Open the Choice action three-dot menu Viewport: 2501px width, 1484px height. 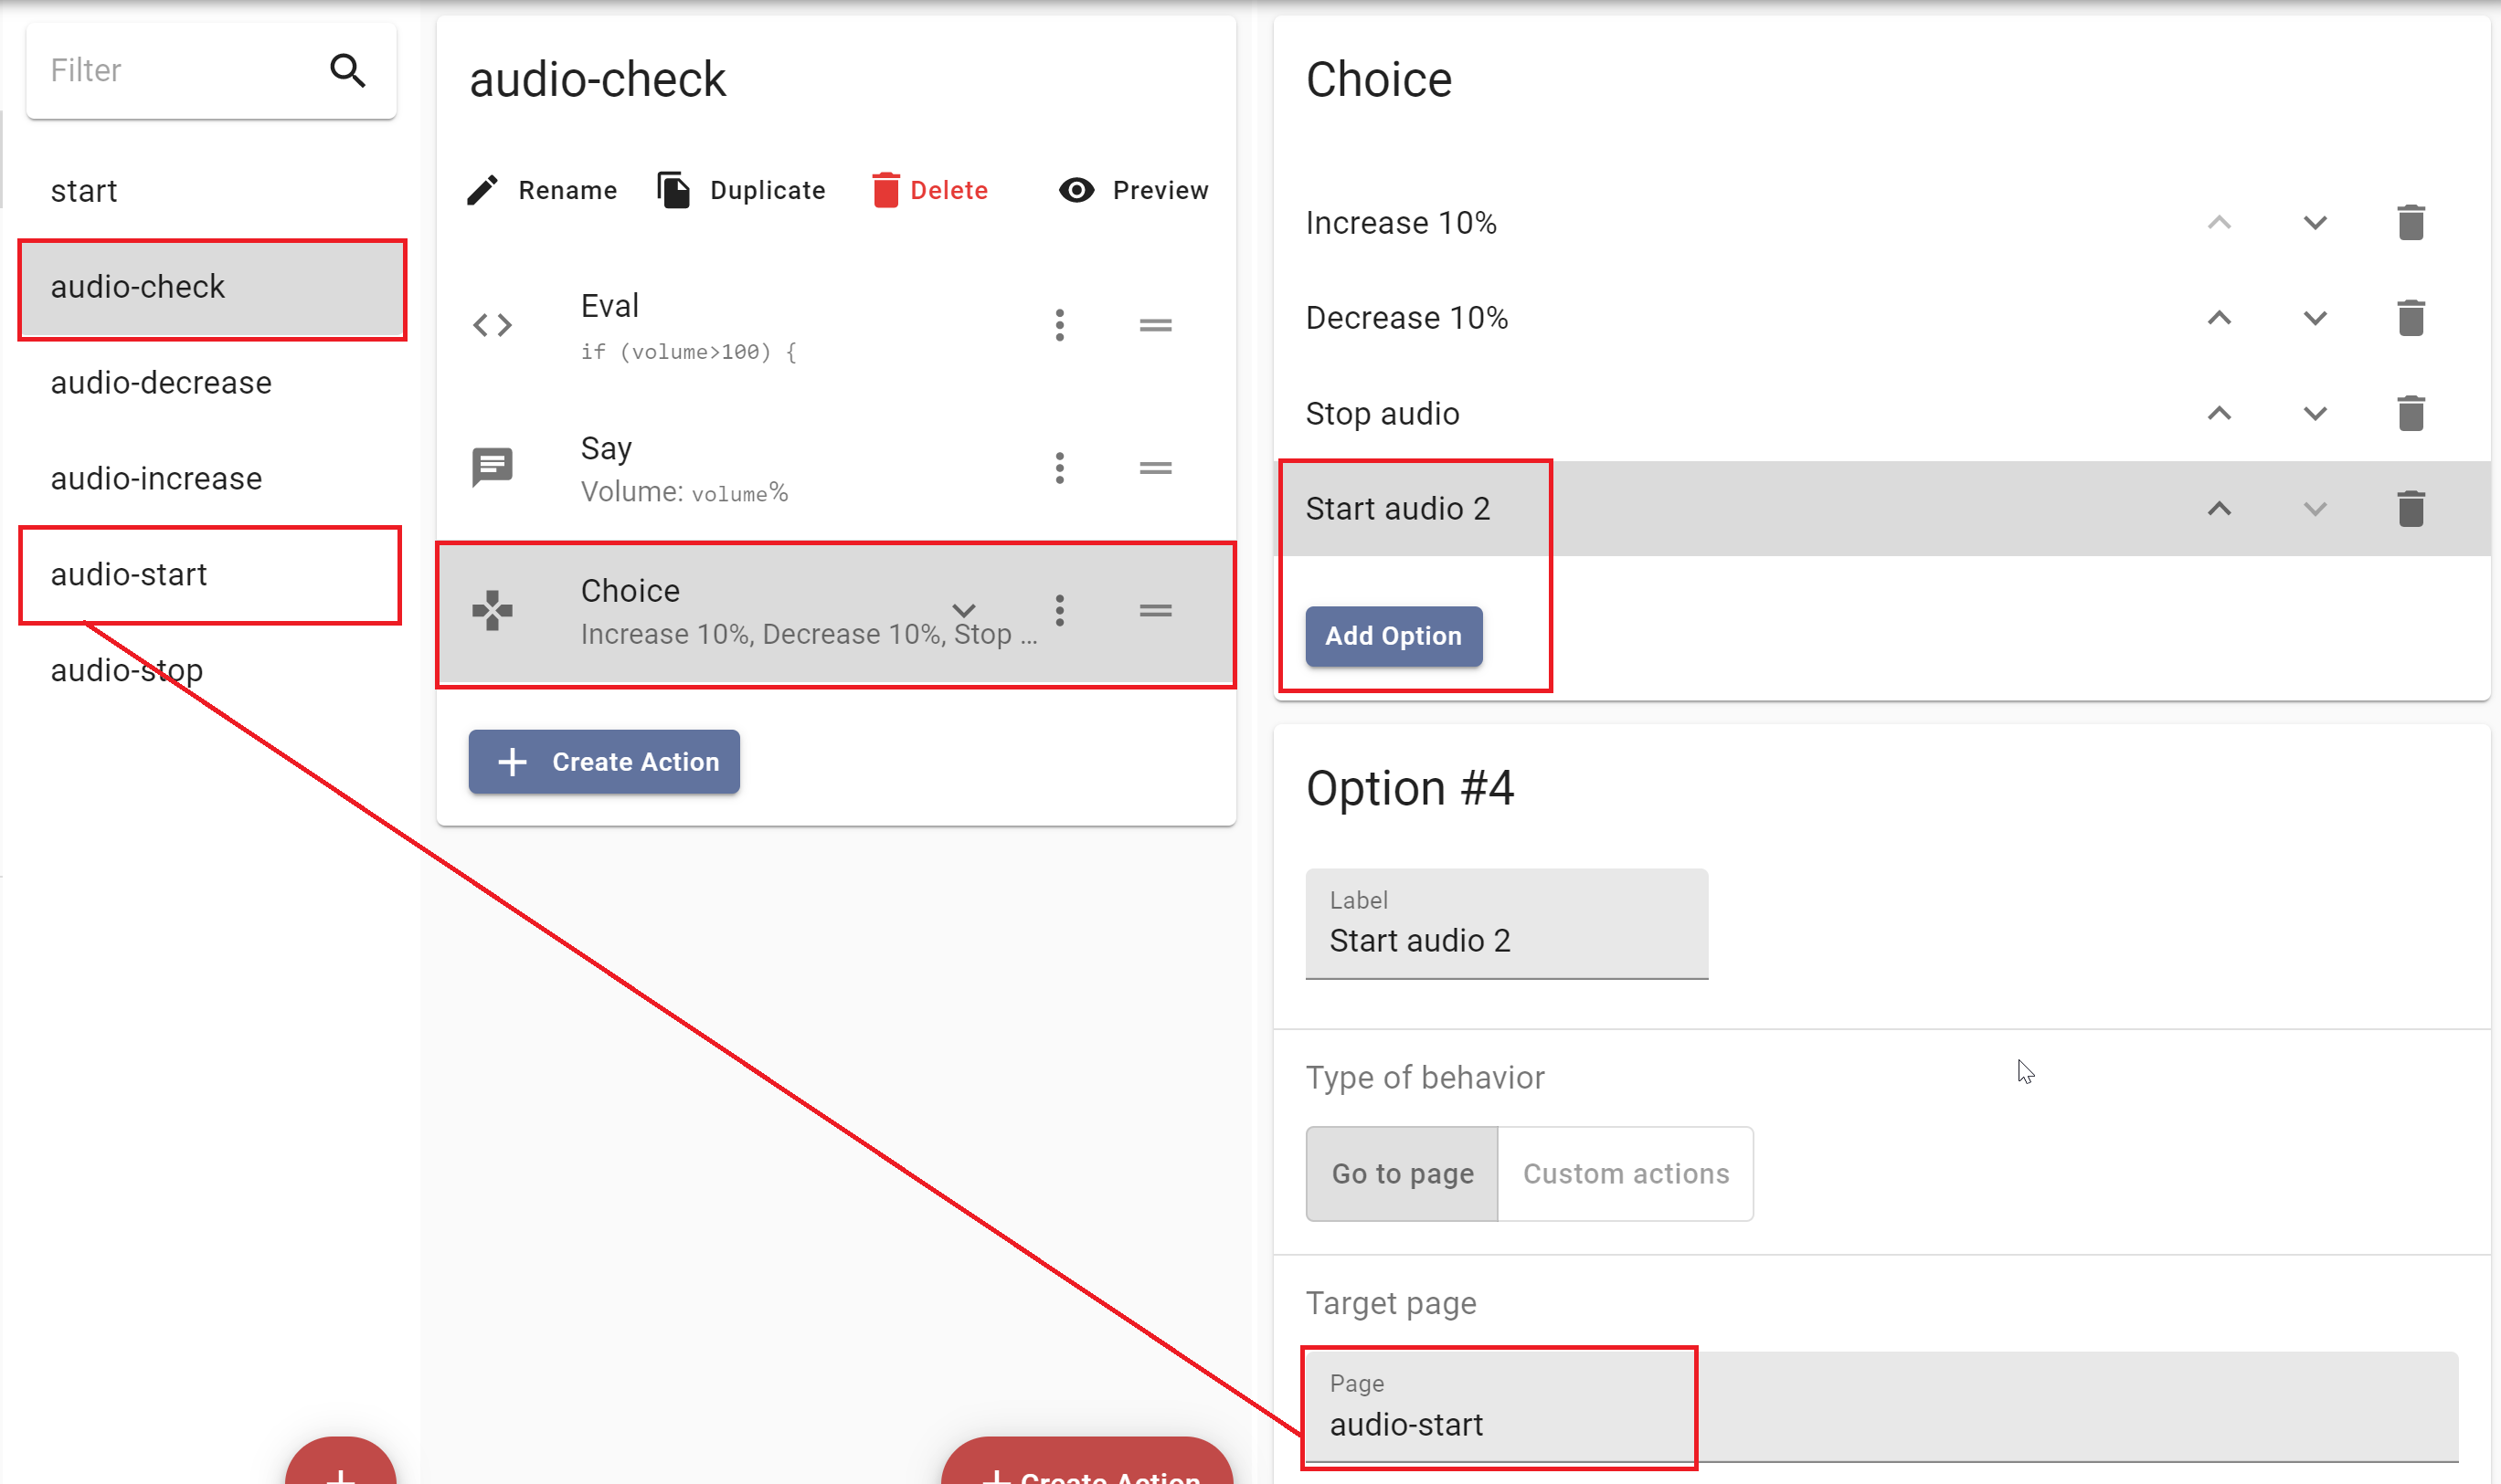[1059, 610]
